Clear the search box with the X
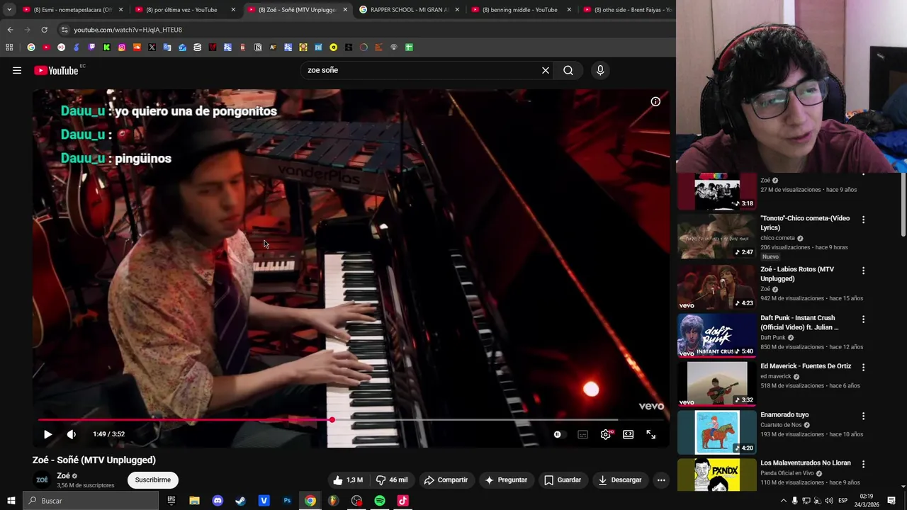Image resolution: width=907 pixels, height=510 pixels. pos(546,70)
